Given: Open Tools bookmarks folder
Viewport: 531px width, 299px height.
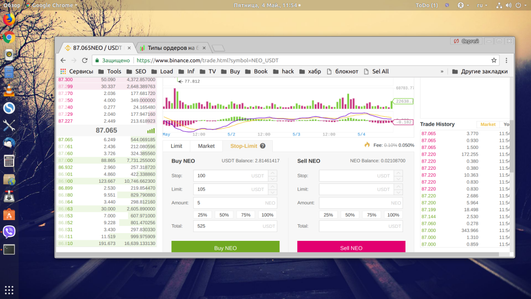Looking at the screenshot, I should pos(110,72).
